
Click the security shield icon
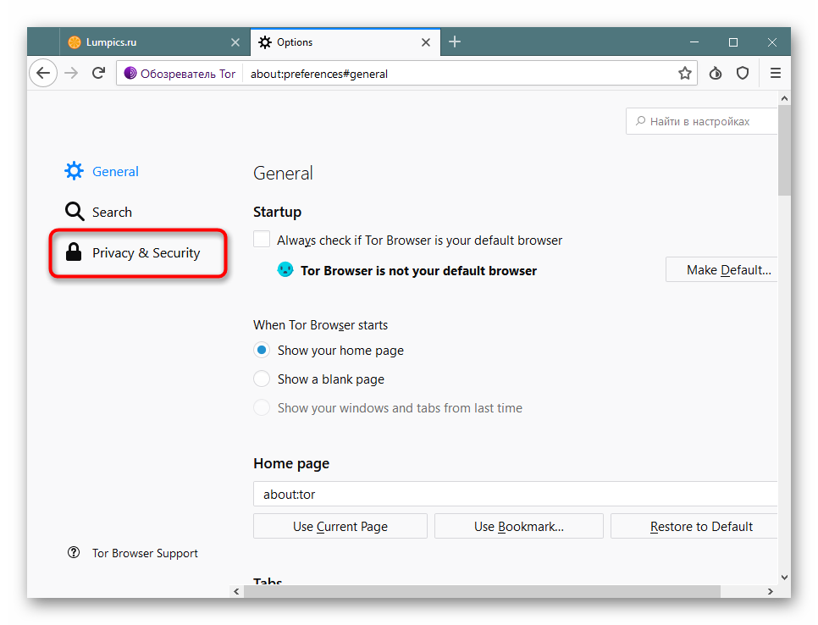pos(743,74)
